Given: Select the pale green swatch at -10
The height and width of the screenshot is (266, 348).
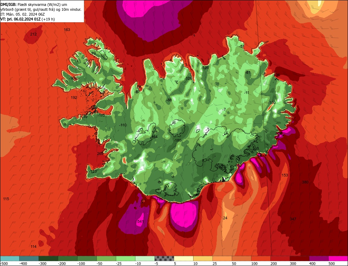Looking at the screenshot, I should point(145,258).
